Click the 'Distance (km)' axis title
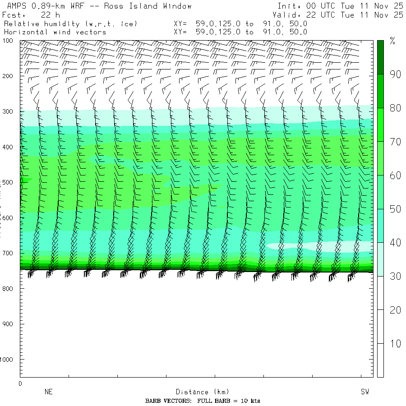The width and height of the screenshot is (406, 406). coord(203,392)
